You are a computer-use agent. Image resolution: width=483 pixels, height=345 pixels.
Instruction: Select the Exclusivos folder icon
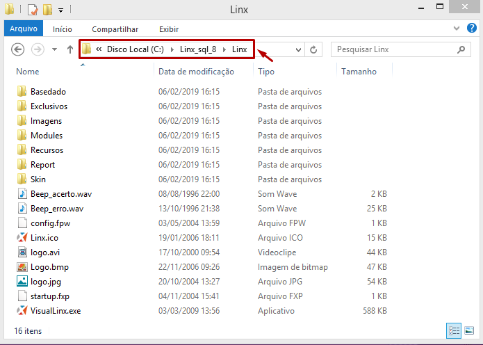coord(22,106)
